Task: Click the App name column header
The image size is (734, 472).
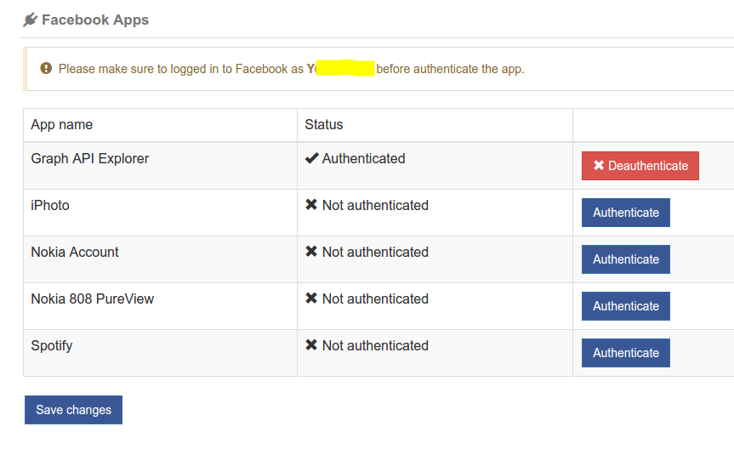Action: coord(62,124)
